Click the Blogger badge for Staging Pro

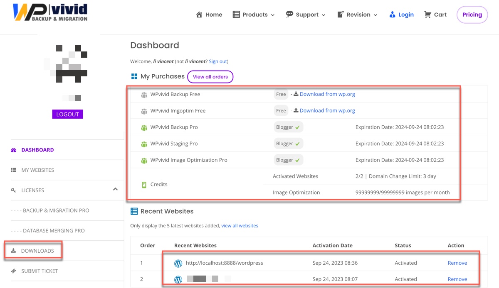[x=289, y=144]
